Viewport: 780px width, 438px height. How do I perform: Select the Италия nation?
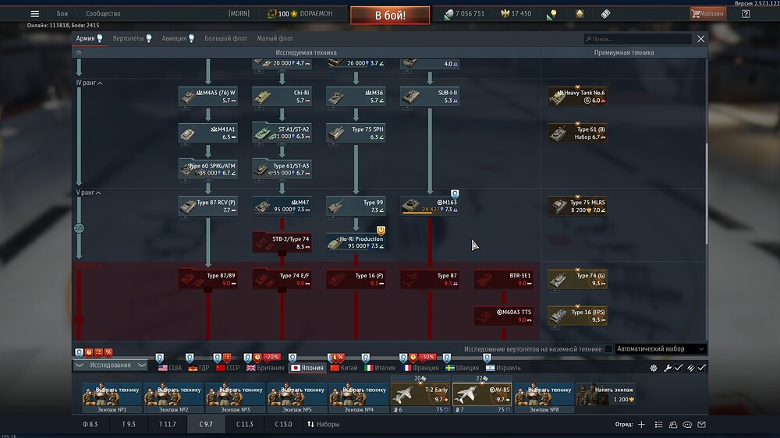(x=380, y=368)
